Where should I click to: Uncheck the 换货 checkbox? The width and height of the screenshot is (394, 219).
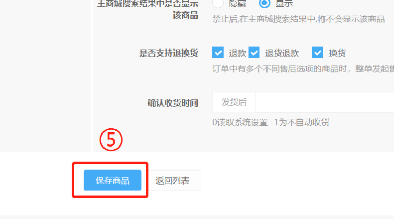[x=318, y=53]
